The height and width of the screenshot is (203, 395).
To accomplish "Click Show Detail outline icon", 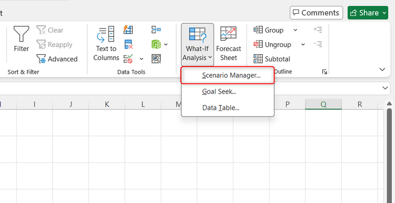I will pyautogui.click(x=318, y=30).
